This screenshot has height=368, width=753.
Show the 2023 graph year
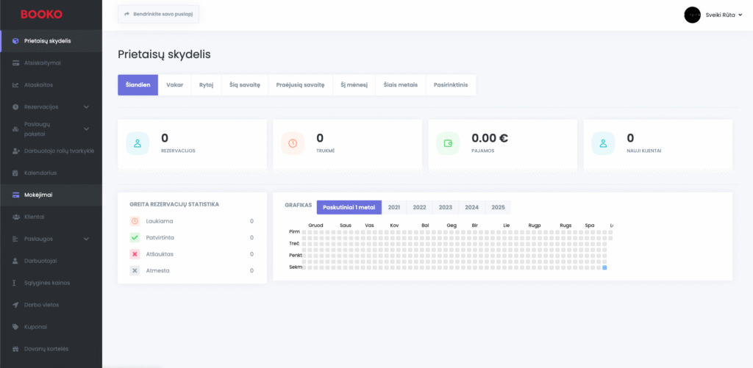click(x=445, y=207)
